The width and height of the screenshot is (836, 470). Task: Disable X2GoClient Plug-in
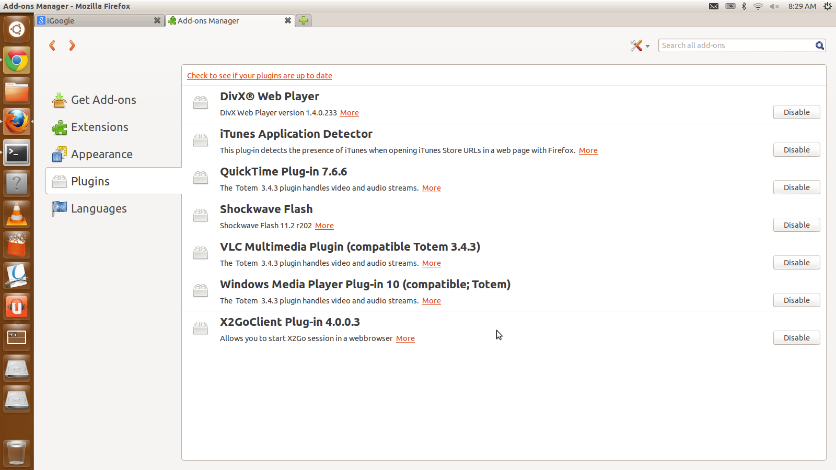[x=796, y=338]
